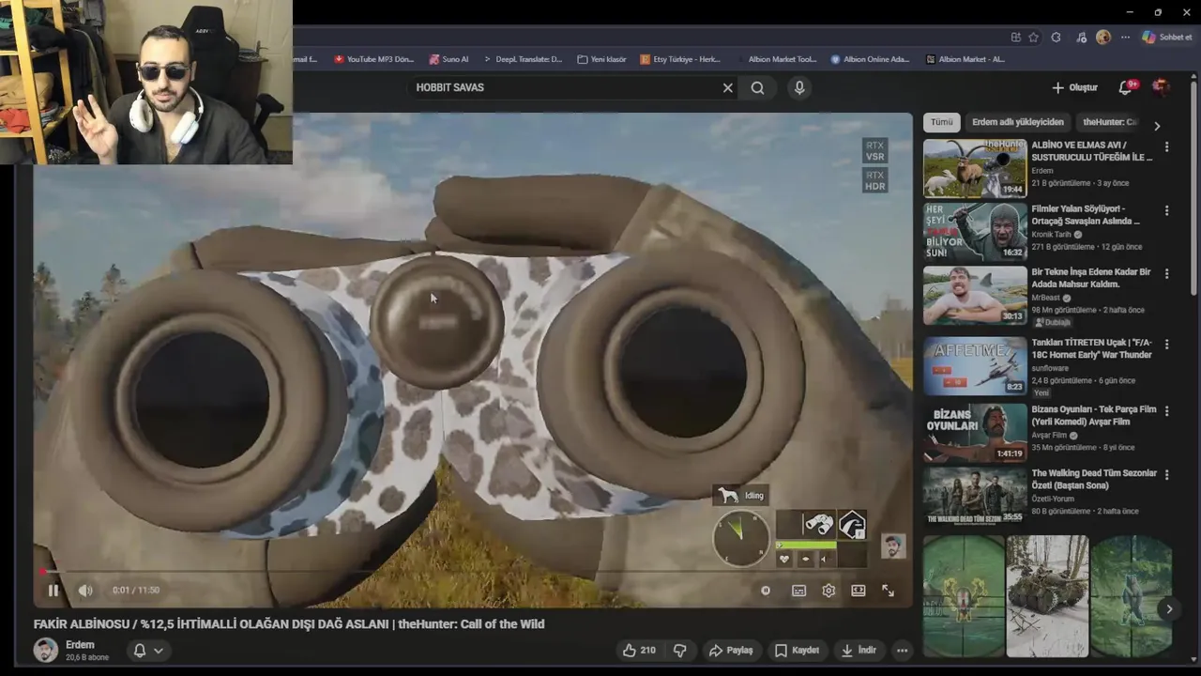Open options menu for Bizans Oyunları video
The height and width of the screenshot is (676, 1201).
[x=1166, y=411]
